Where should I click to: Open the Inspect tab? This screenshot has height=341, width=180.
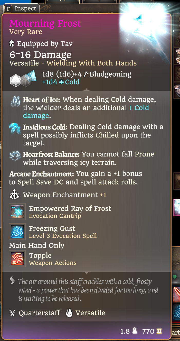pos(22,9)
